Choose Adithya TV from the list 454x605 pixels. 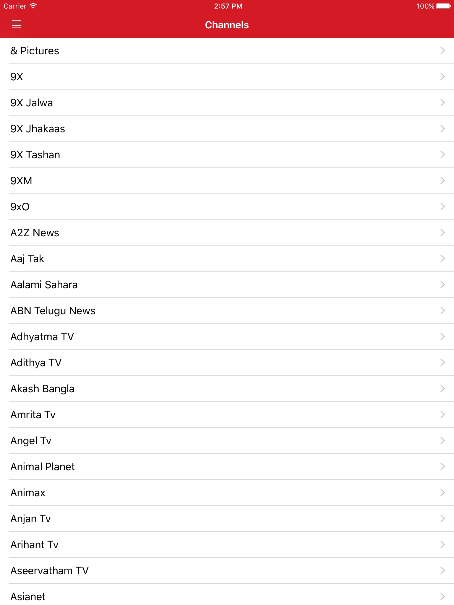36,363
